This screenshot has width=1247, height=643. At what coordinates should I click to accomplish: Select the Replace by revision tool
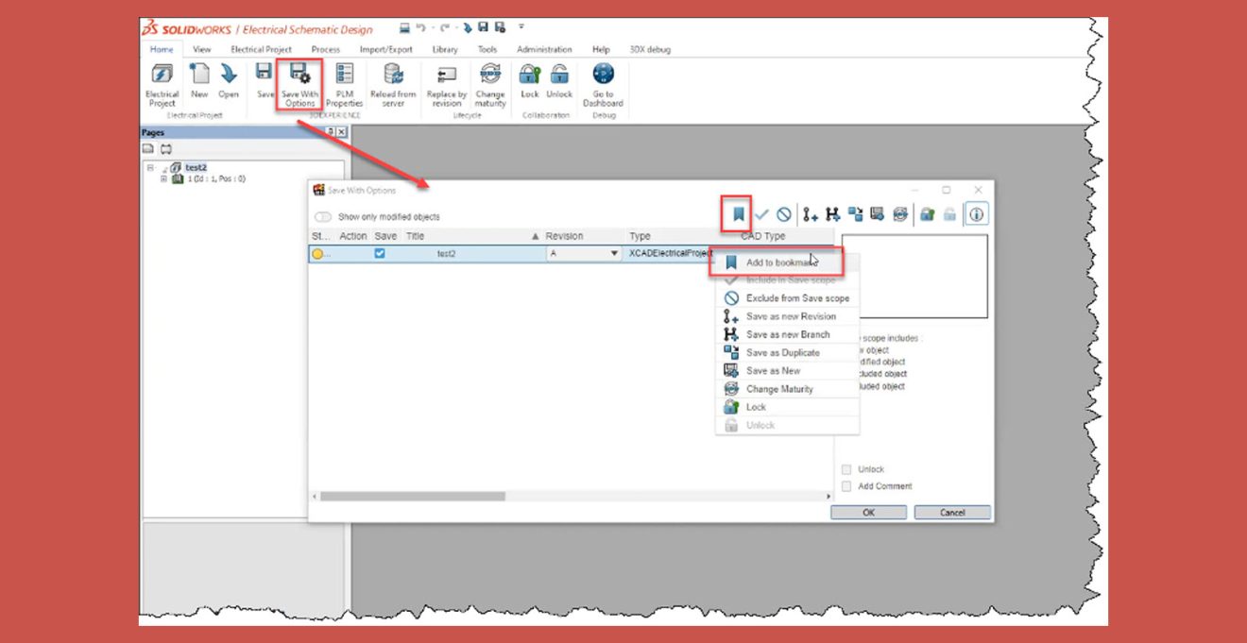click(445, 84)
